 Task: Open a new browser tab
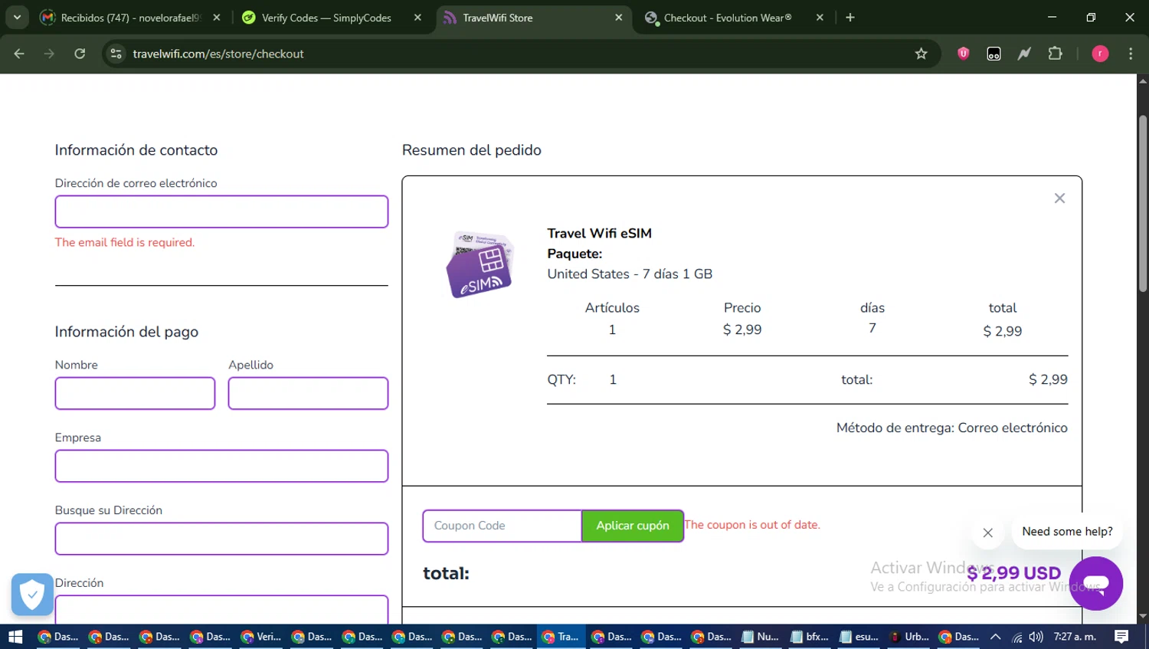(x=850, y=18)
